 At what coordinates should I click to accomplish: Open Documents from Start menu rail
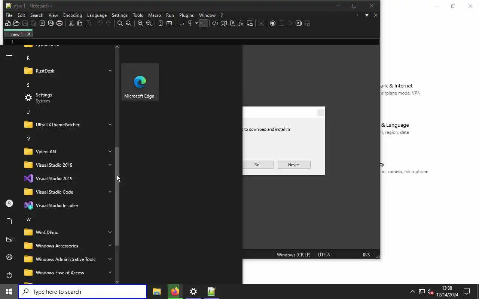(x=9, y=221)
